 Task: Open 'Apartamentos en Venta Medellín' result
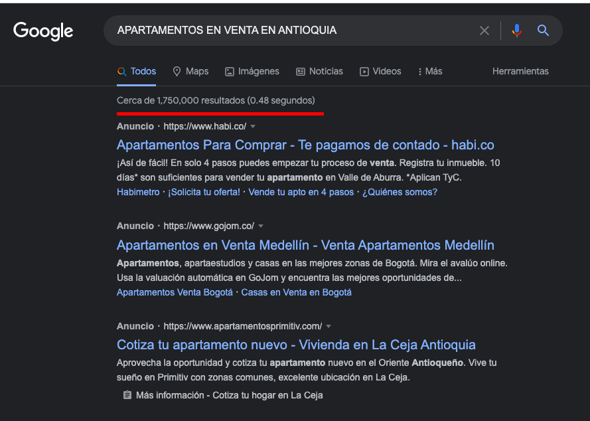coord(305,245)
